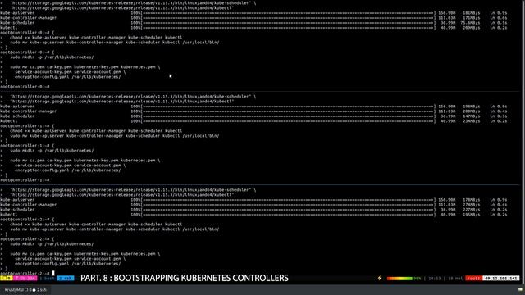This screenshot has height=295, width=525.
Task: Click 'sudo mv ca.pem' line in controller-2 pane
Action: coord(85,254)
